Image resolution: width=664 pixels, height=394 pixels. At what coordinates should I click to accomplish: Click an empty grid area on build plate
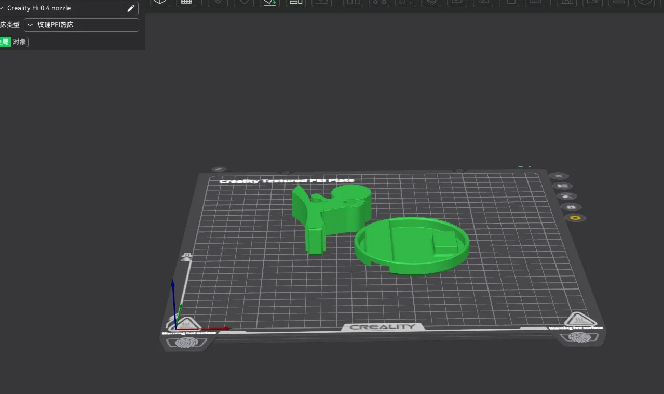click(270, 291)
